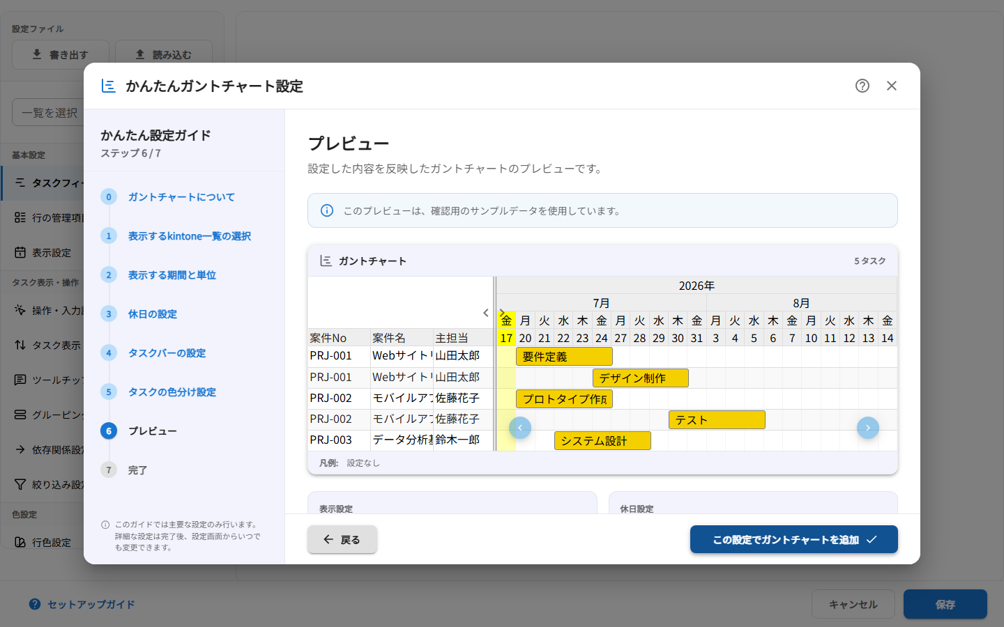The image size is (1004, 627).
Task: Click the highlighted date 17 header
Action: click(x=506, y=338)
